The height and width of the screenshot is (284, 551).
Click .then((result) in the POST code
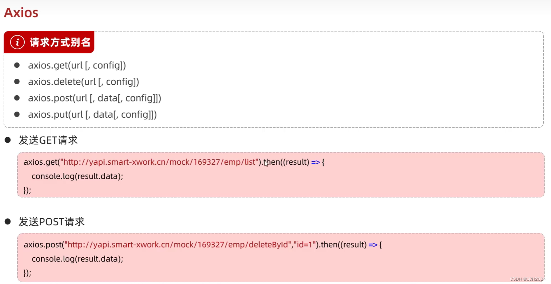pyautogui.click(x=343, y=244)
